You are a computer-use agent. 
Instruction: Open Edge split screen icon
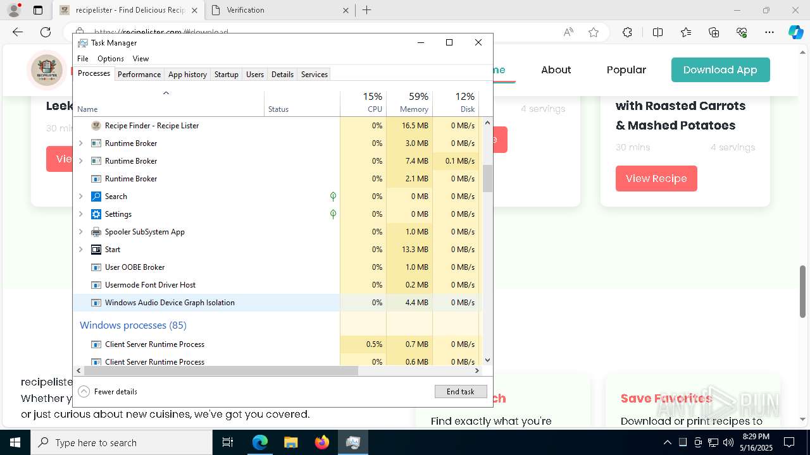pos(657,32)
